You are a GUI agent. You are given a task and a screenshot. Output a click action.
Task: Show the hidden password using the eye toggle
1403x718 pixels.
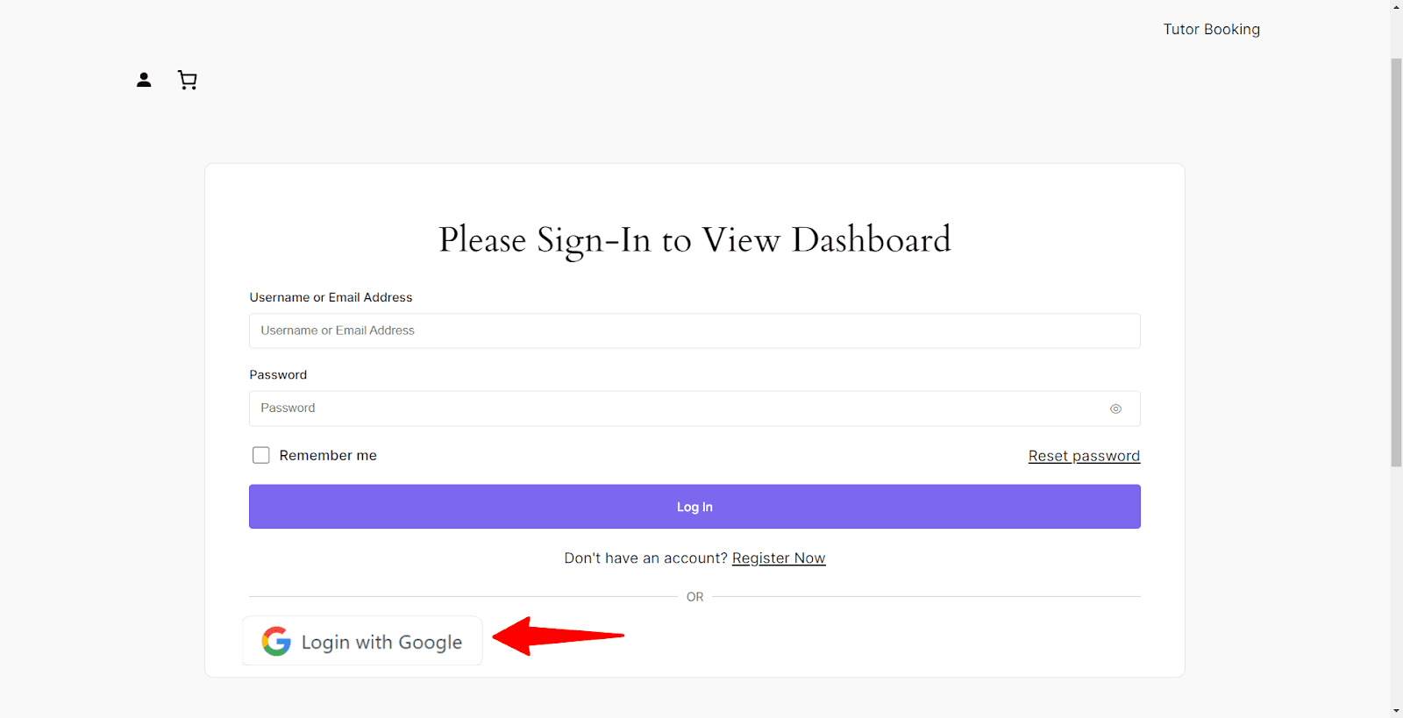pyautogui.click(x=1115, y=409)
